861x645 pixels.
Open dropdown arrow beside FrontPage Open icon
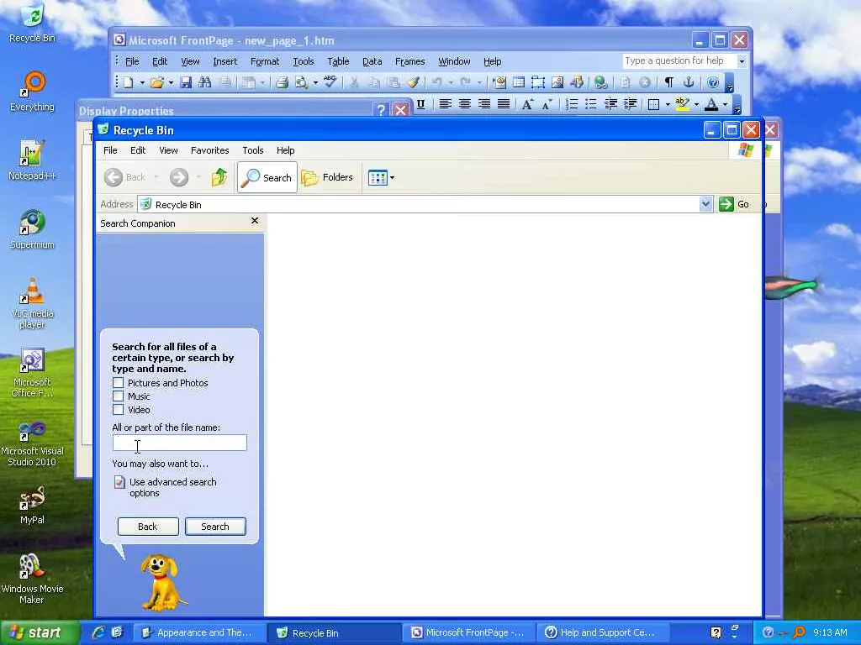click(x=171, y=83)
